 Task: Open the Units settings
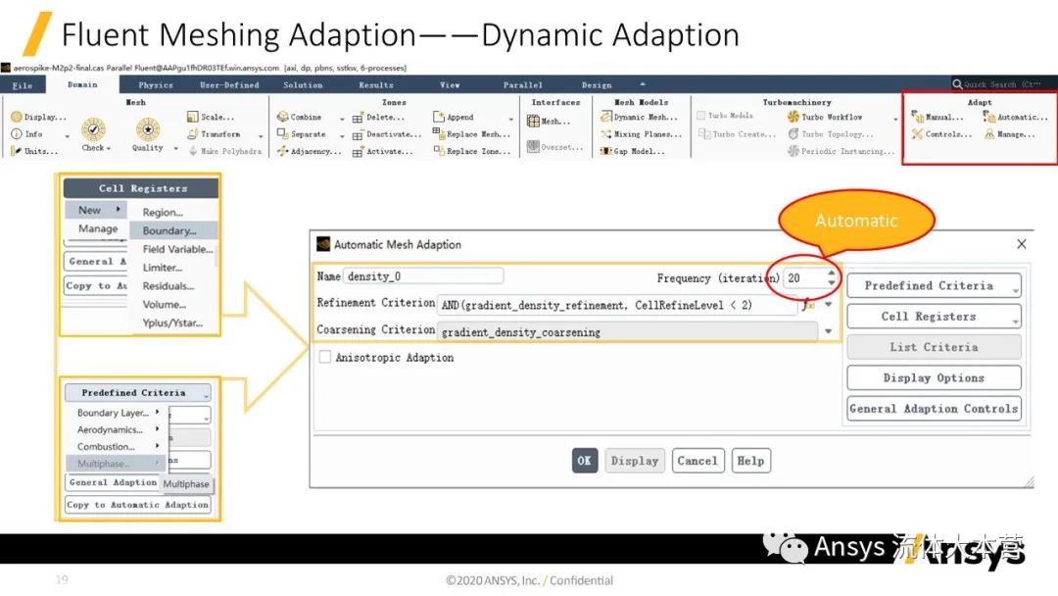tap(34, 151)
